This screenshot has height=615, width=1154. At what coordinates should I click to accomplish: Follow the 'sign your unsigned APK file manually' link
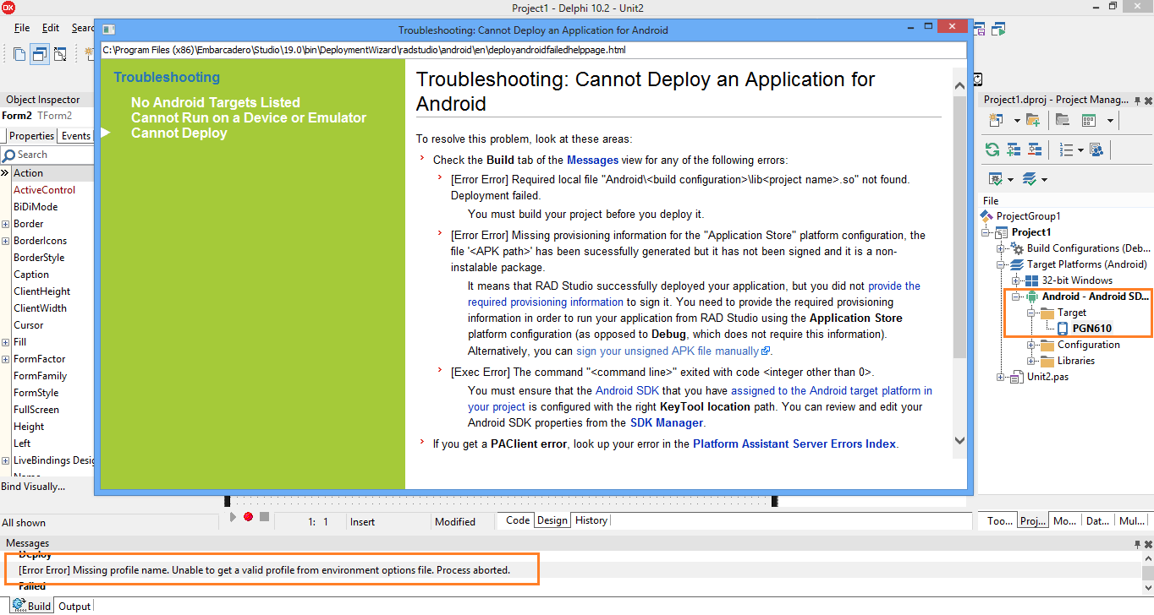673,351
